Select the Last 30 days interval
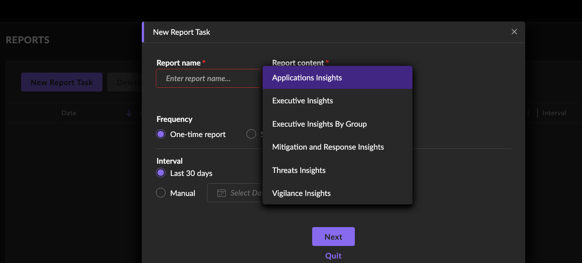 (x=161, y=173)
